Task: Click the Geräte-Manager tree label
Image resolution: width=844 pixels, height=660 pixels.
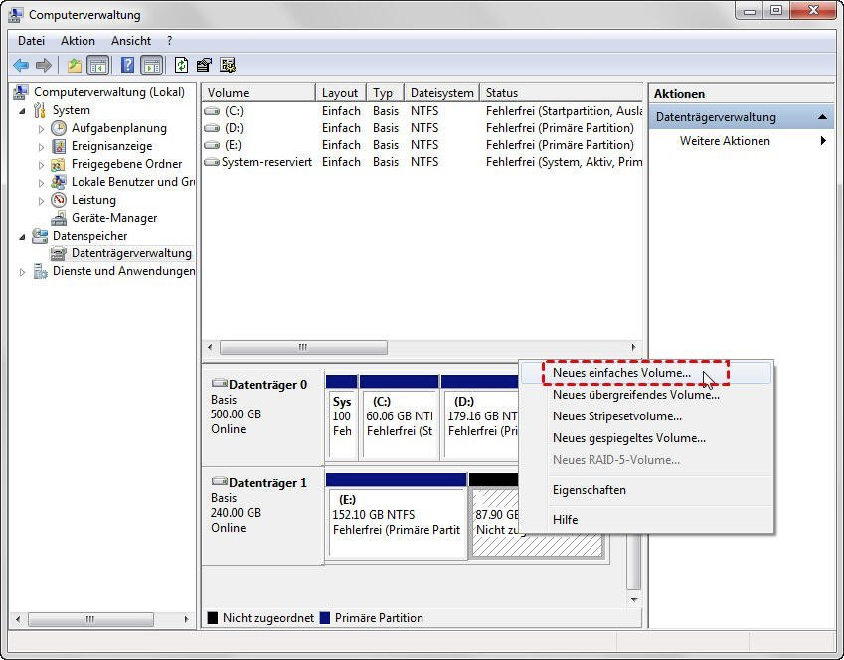Action: click(x=114, y=218)
